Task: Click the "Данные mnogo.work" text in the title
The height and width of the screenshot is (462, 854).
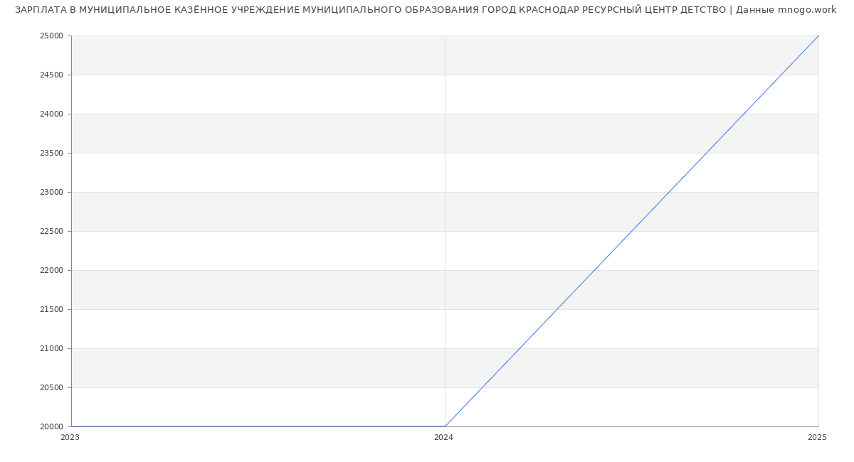Action: click(x=786, y=10)
